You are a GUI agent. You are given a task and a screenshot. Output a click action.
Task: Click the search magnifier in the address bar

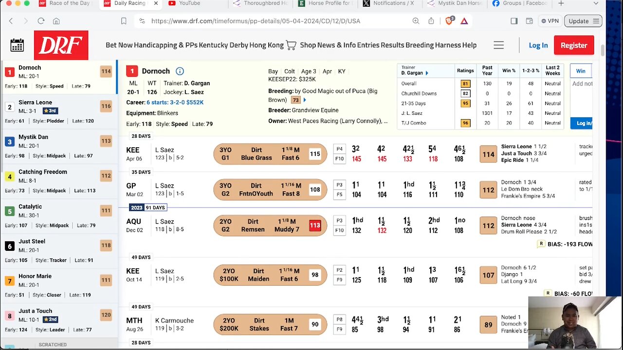pyautogui.click(x=416, y=21)
